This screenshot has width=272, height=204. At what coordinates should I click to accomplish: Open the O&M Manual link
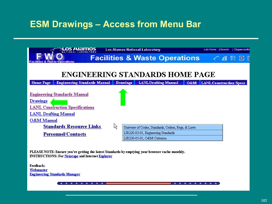pos(43,120)
